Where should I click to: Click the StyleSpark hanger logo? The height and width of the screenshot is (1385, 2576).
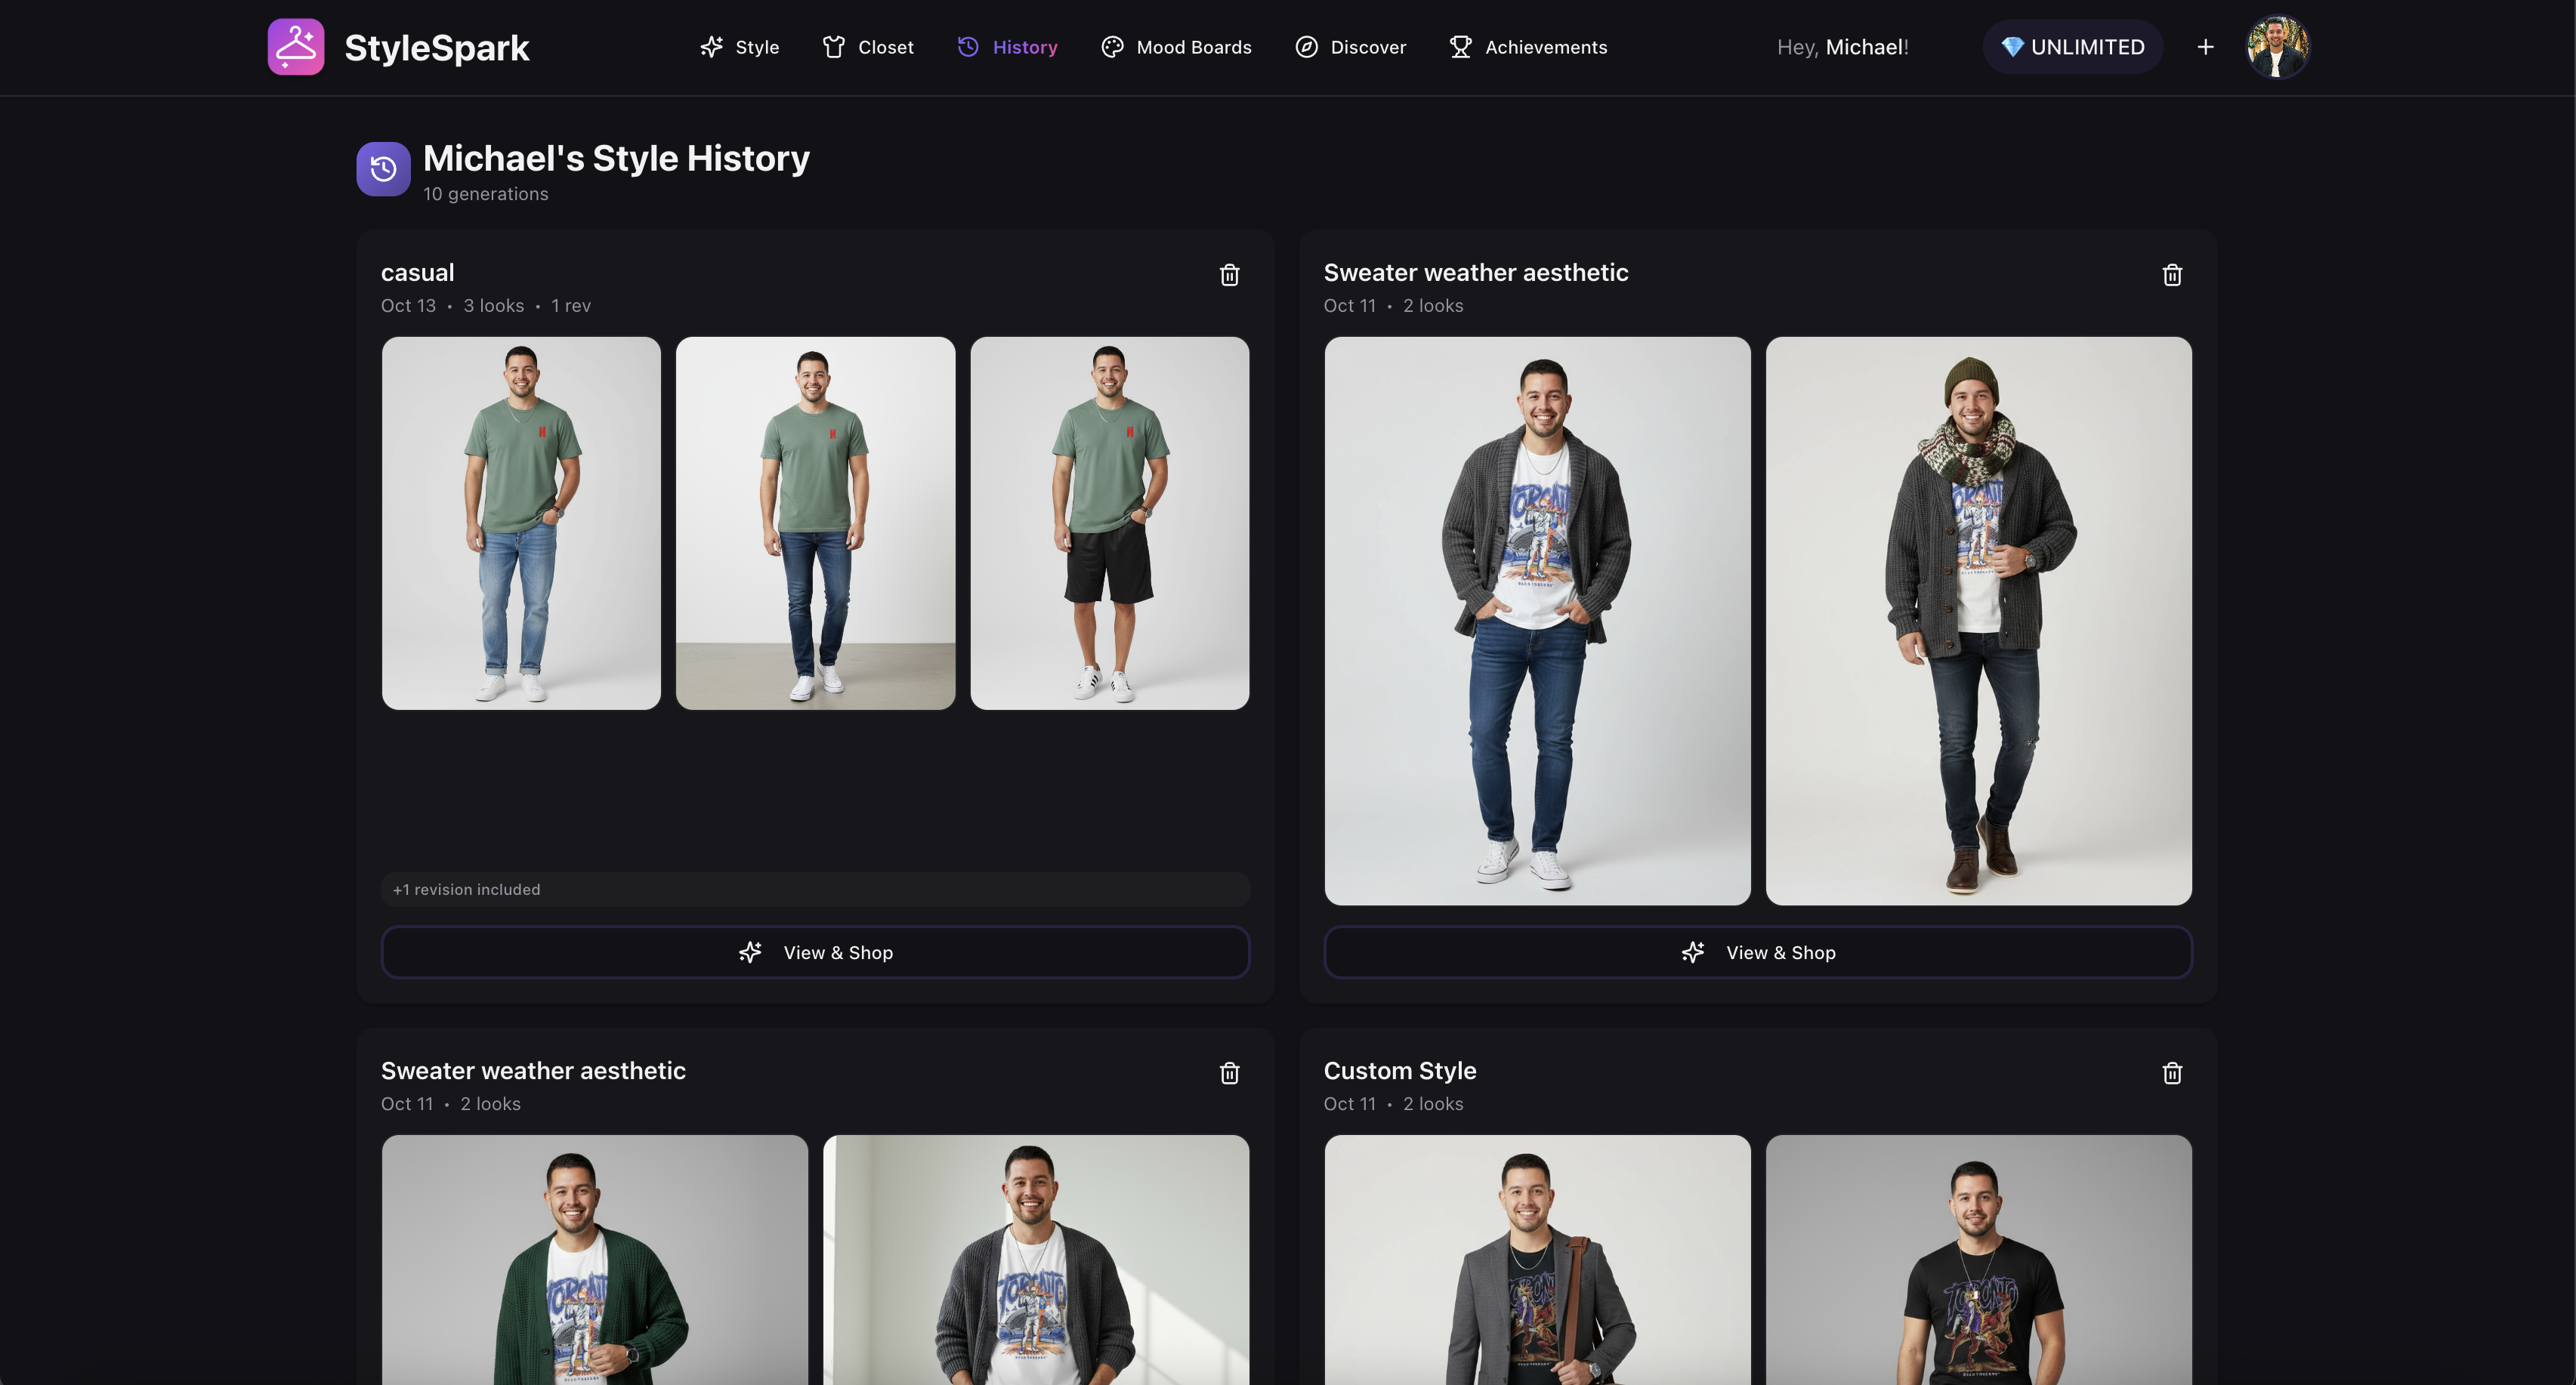(295, 46)
